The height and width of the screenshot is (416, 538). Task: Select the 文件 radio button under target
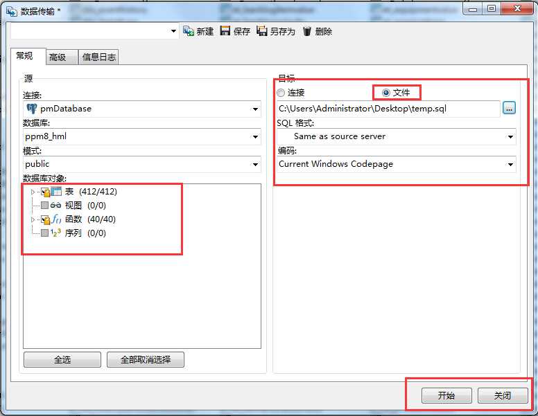point(385,93)
